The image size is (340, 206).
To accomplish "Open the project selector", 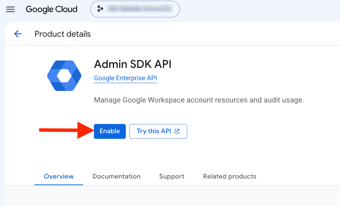I will tap(135, 9).
